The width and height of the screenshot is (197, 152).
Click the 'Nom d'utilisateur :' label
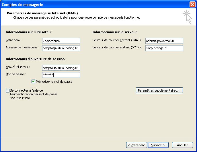18,67
